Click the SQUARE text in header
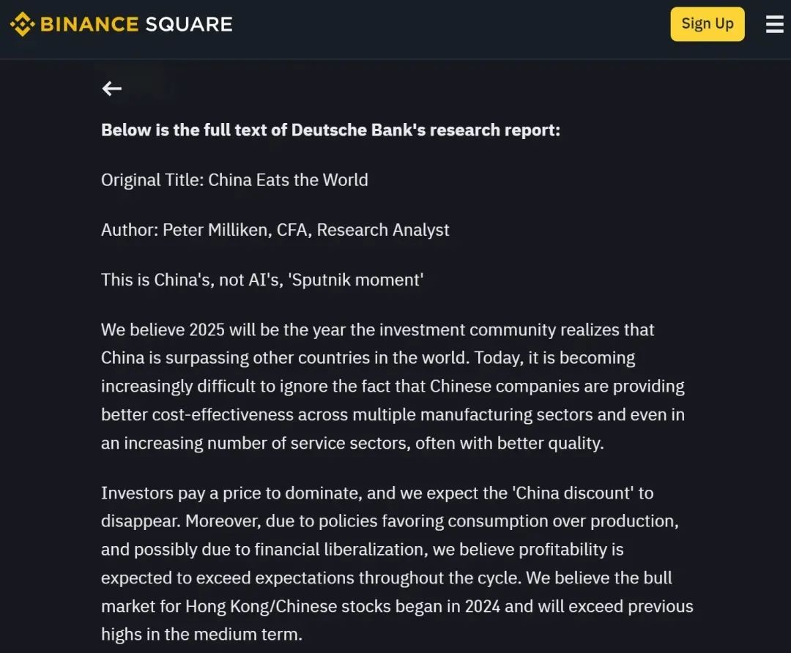The height and width of the screenshot is (653, 791). [x=189, y=24]
